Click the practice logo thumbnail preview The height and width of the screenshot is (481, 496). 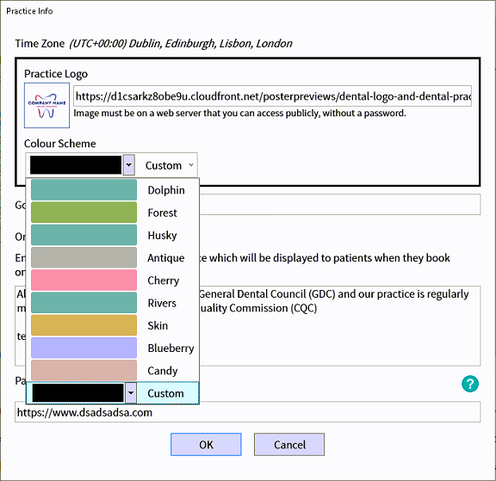46,105
